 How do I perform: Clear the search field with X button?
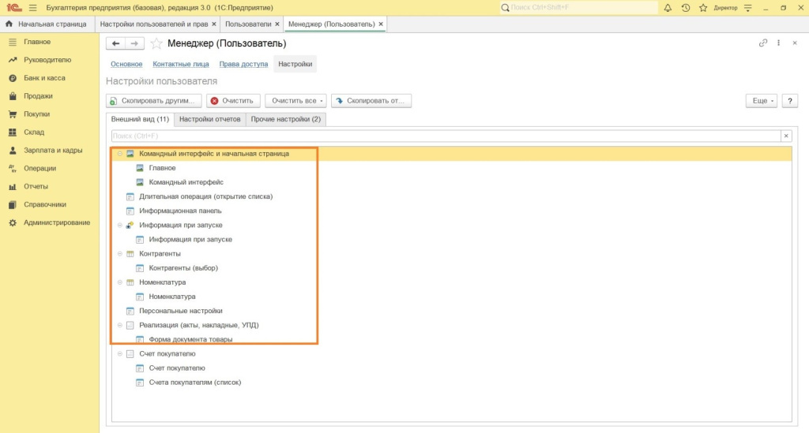tap(785, 136)
